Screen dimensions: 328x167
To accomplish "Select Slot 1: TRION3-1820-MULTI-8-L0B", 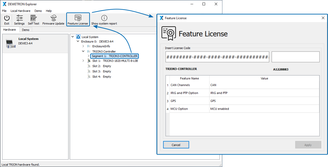I will tap(115, 61).
